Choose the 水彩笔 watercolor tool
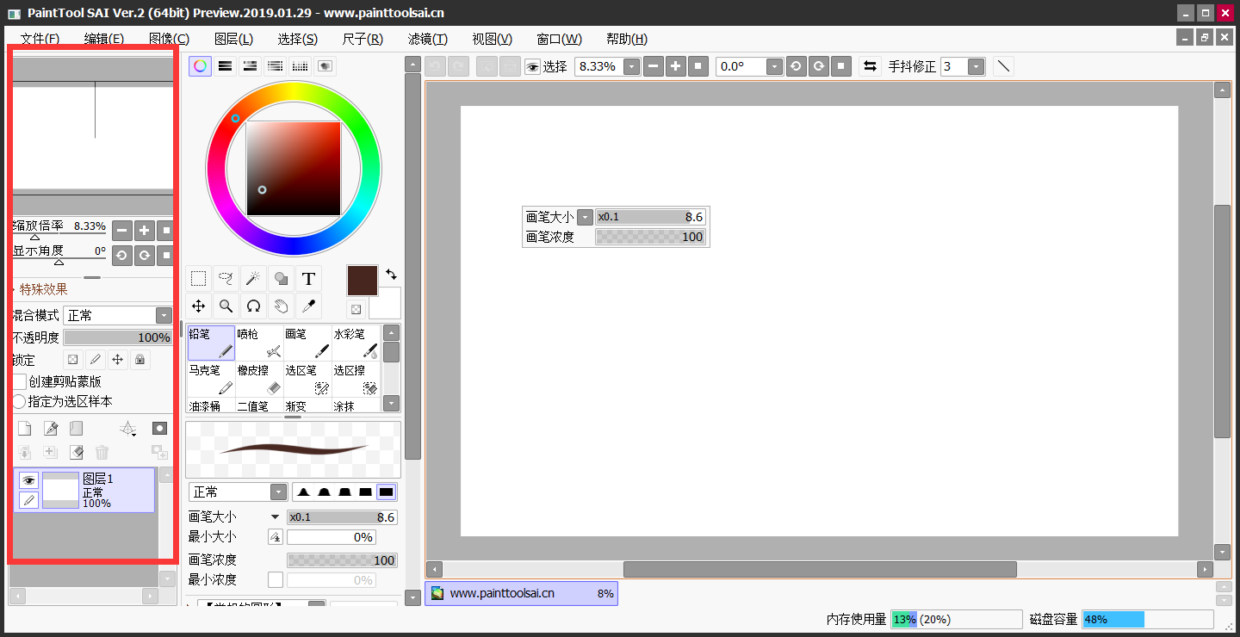 (x=356, y=343)
